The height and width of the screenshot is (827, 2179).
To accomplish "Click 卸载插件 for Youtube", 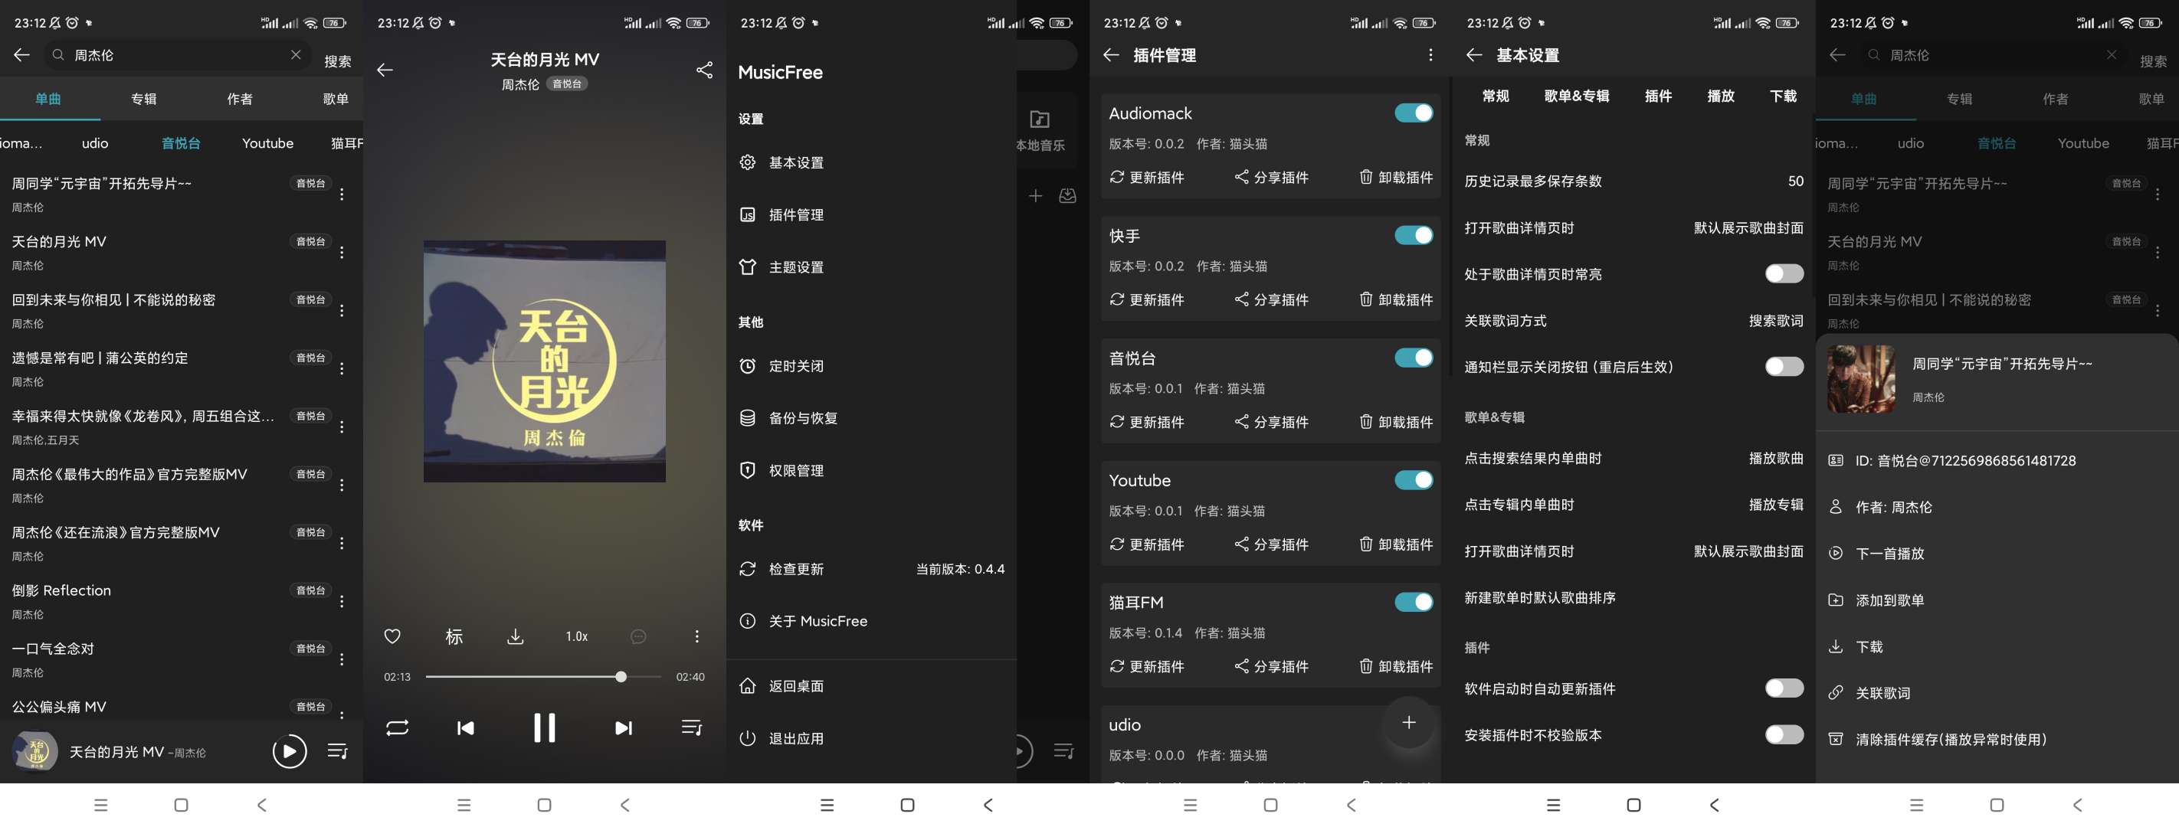I will [1396, 544].
